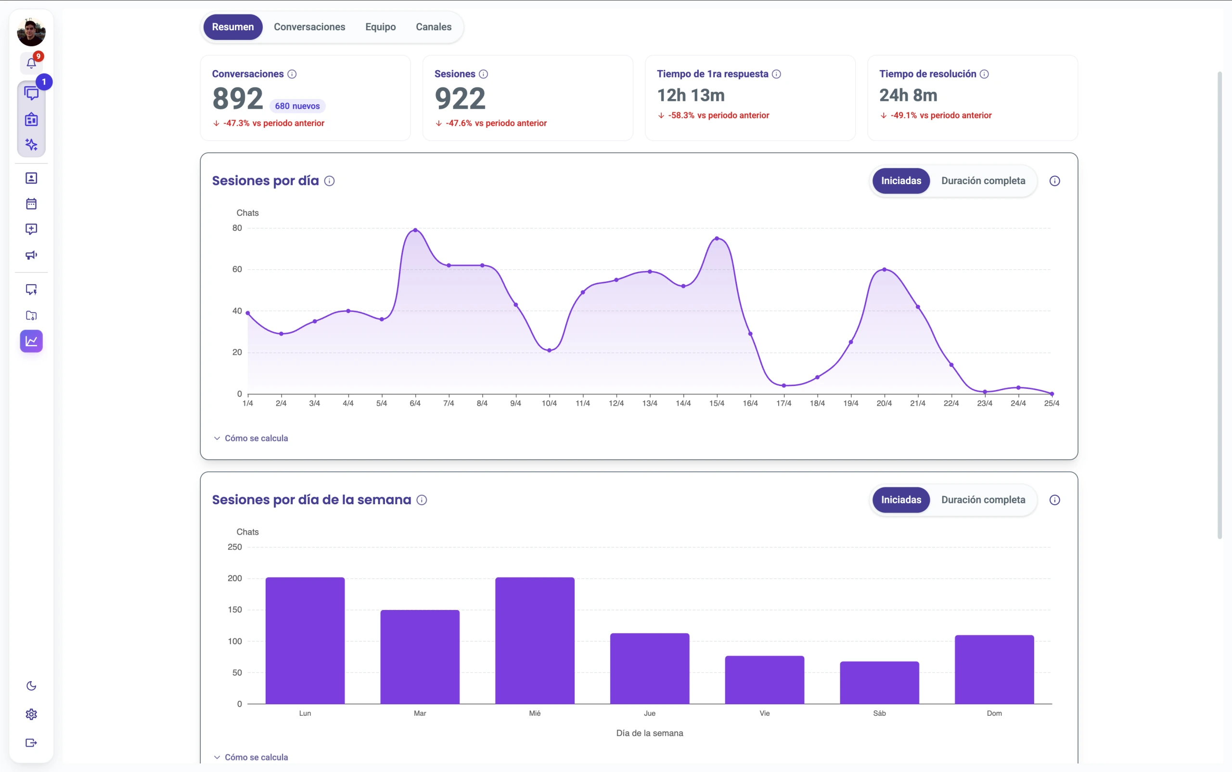Click the 15/4 data point on line chart
The height and width of the screenshot is (772, 1232).
[x=717, y=238]
